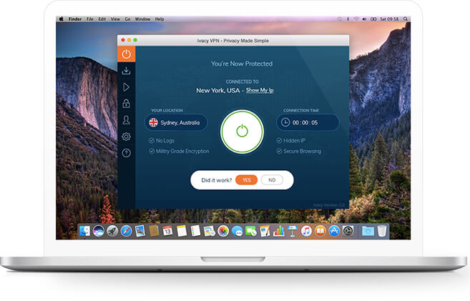
Task: Open Finder from the Dock
Action: [84, 231]
